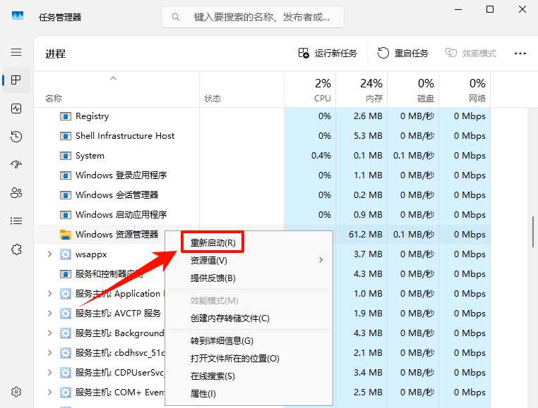The height and width of the screenshot is (408, 538).
Task: Choose 提供反馈(B) from context menu
Action: 249,278
